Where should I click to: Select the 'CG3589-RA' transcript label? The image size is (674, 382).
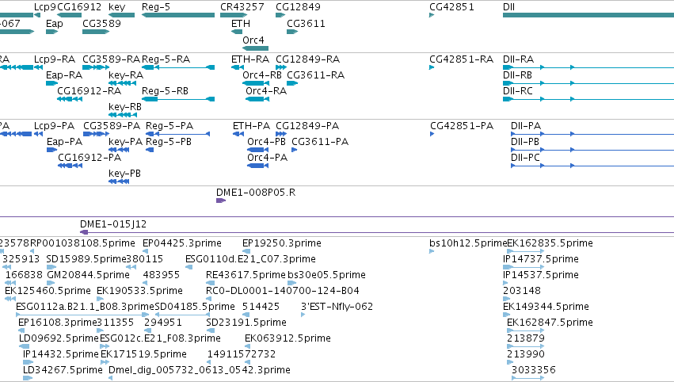coord(112,59)
